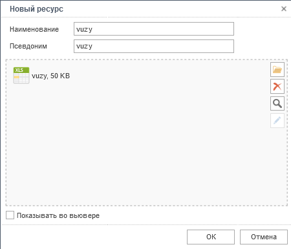Focus the Псевдоним input field
Image resolution: width=291 pixels, height=249 pixels.
154,46
